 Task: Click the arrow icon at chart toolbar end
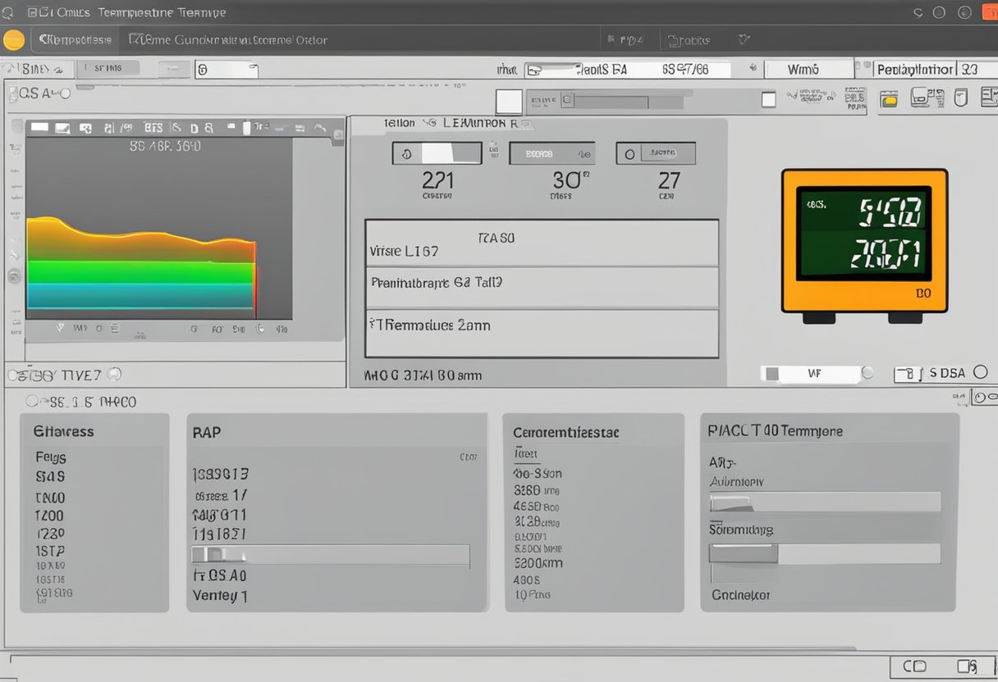[x=337, y=129]
